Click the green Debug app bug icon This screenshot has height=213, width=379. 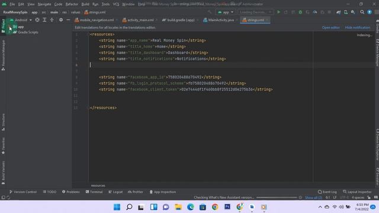(300, 12)
